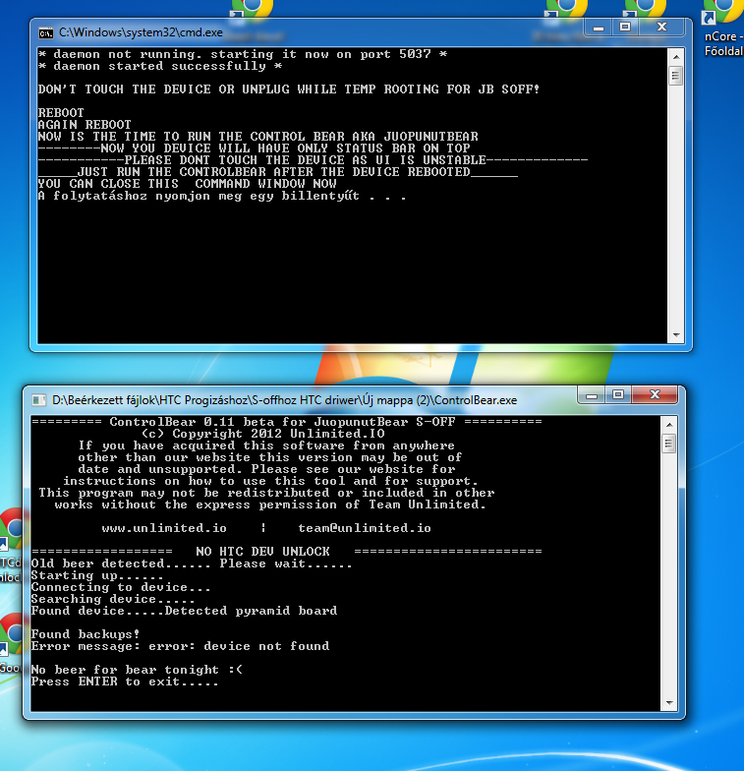
Task: Click 'Connecting to device...' line
Action: (121, 587)
